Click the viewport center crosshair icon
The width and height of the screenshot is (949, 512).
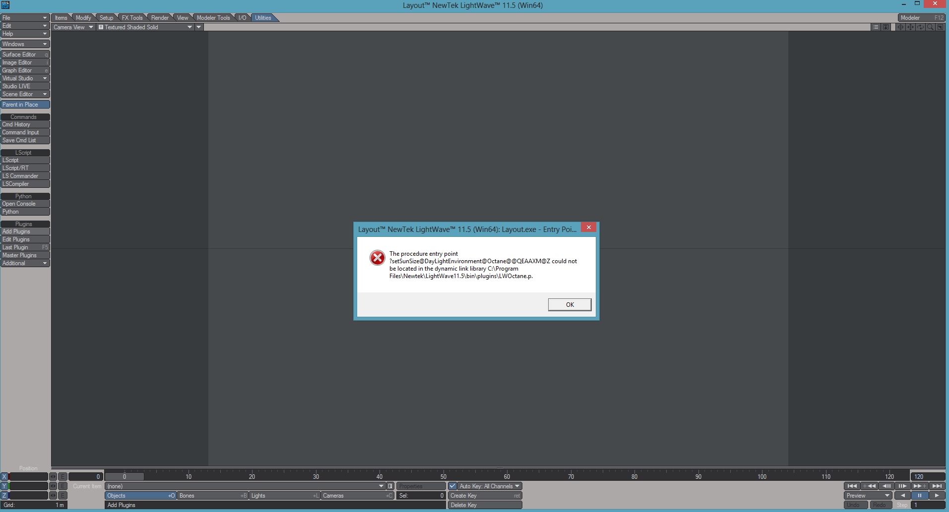coord(901,27)
